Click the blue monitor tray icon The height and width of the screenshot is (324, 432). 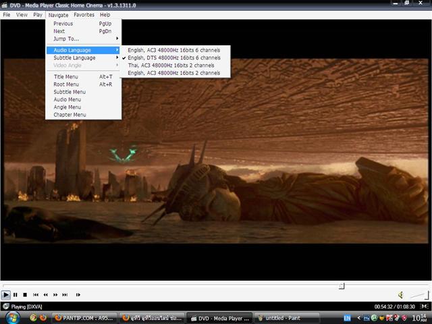(x=367, y=318)
